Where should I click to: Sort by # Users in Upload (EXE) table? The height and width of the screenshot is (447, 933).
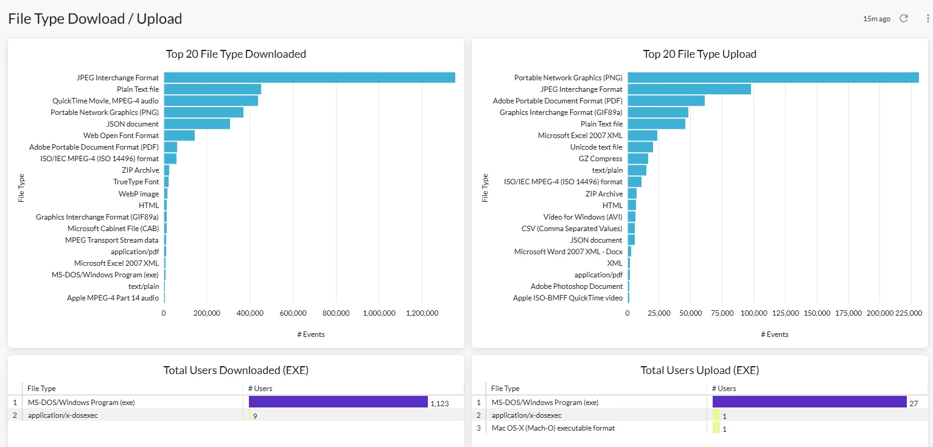(724, 388)
